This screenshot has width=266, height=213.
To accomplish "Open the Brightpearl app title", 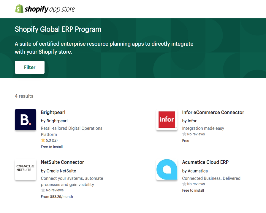I will [x=53, y=113].
